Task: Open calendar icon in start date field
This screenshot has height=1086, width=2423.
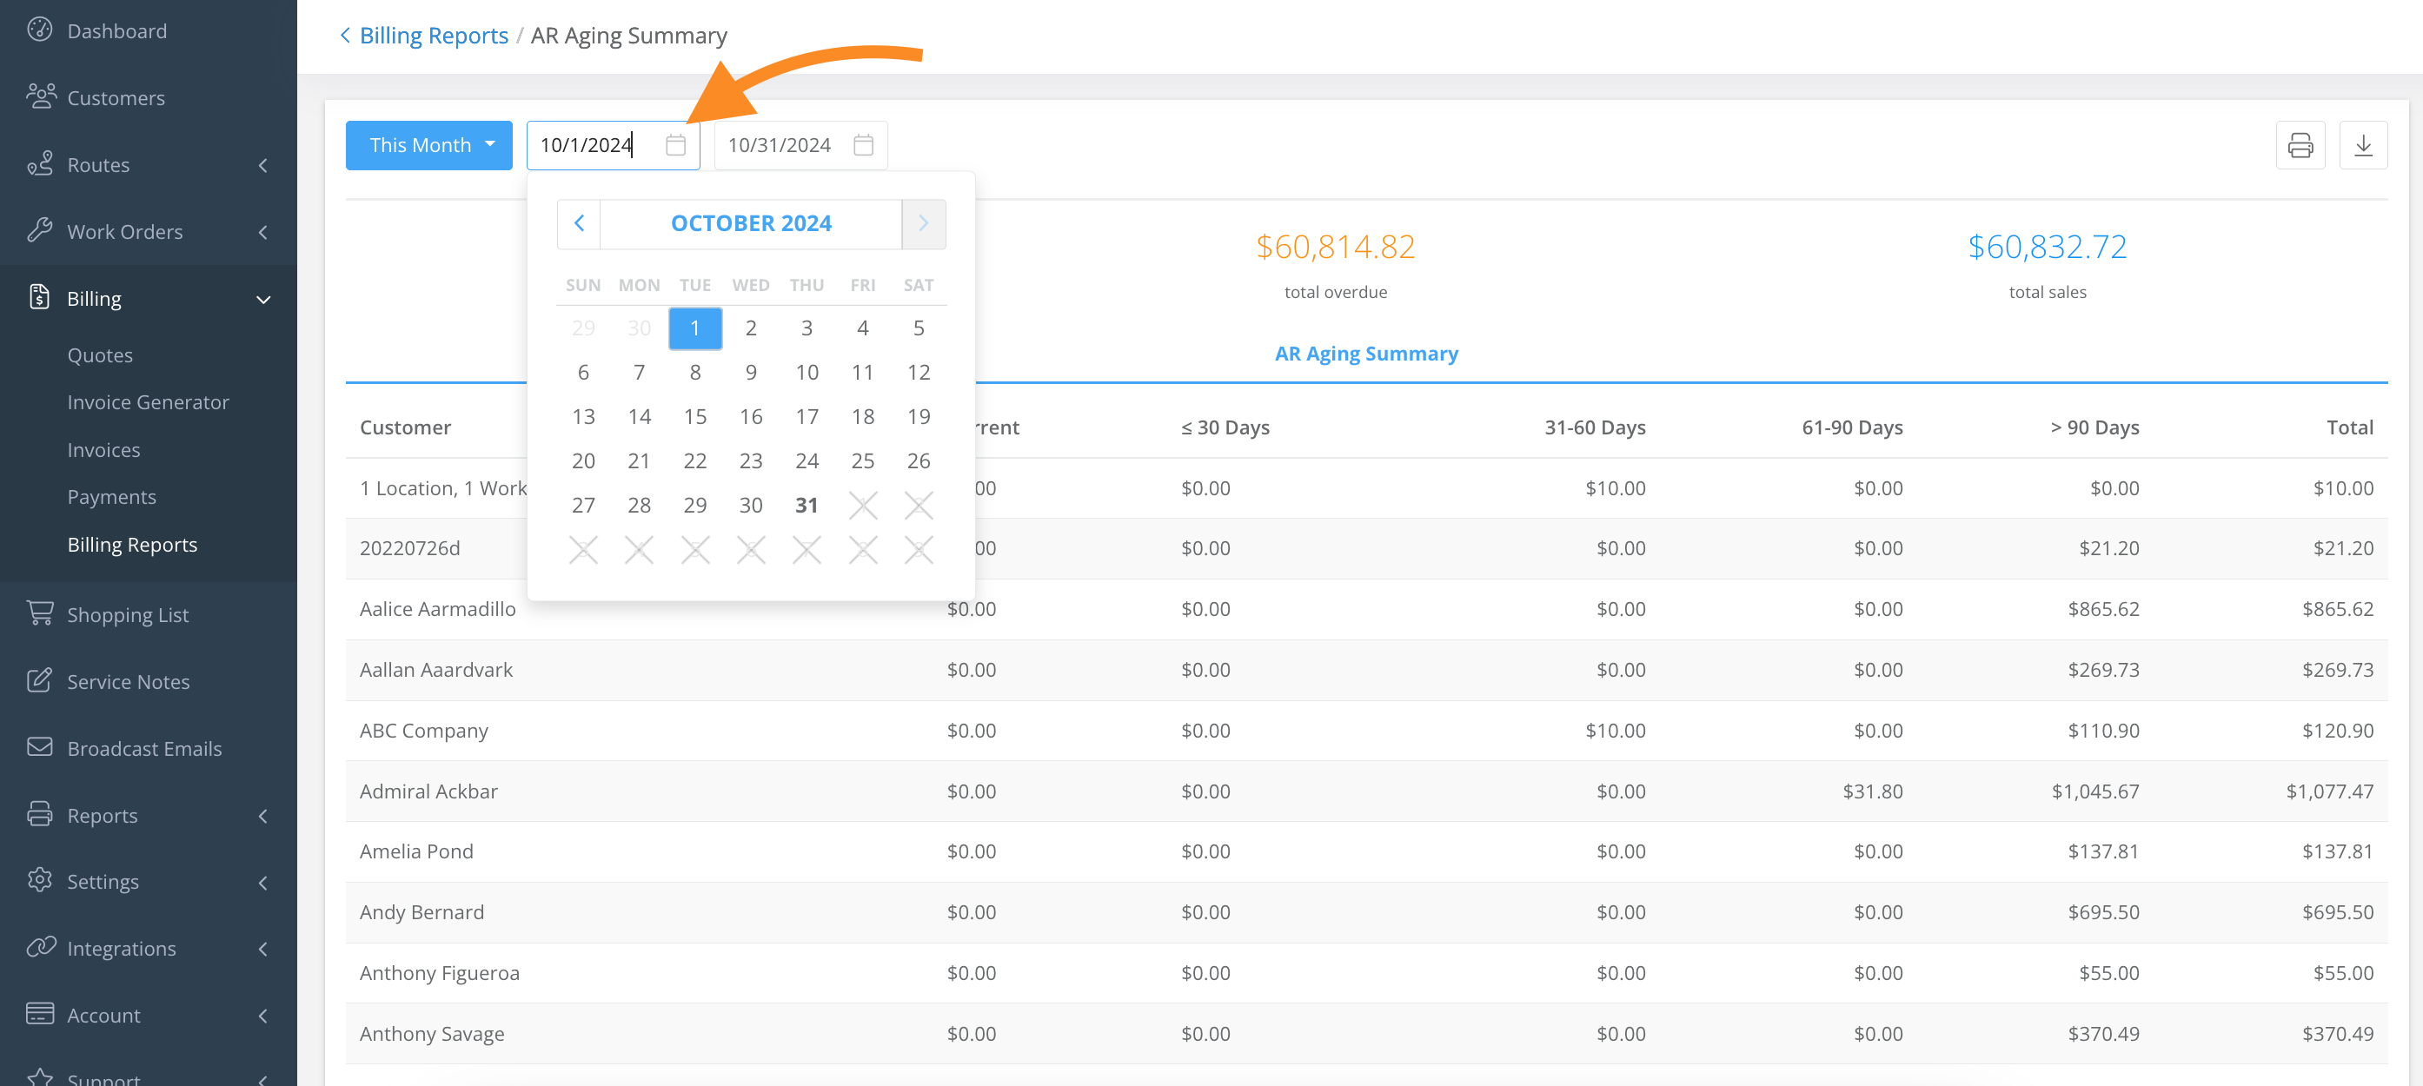Action: coord(675,145)
